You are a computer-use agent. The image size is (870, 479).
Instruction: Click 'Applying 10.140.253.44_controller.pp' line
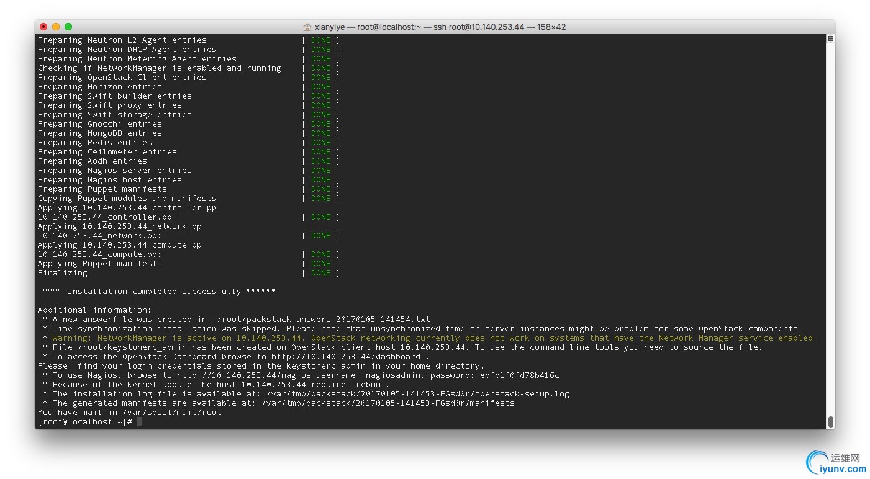[x=127, y=208]
